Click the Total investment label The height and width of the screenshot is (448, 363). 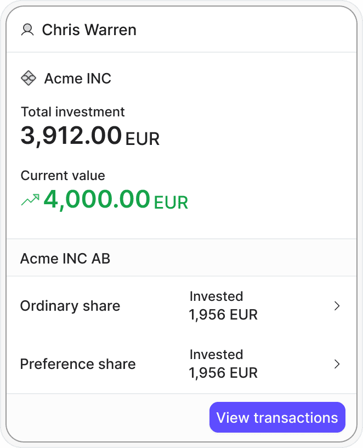coord(73,112)
